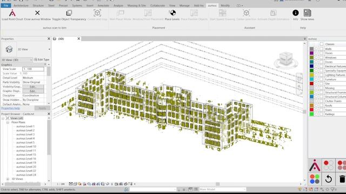
Task: Switch to the Architecture ribbon tab
Action: (x=21, y=5)
